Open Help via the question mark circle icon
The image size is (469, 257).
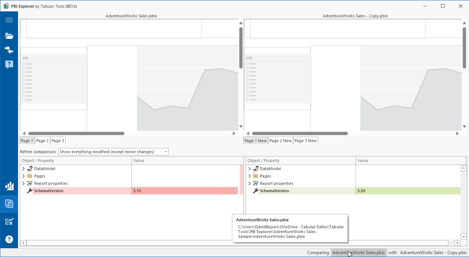tap(9, 239)
